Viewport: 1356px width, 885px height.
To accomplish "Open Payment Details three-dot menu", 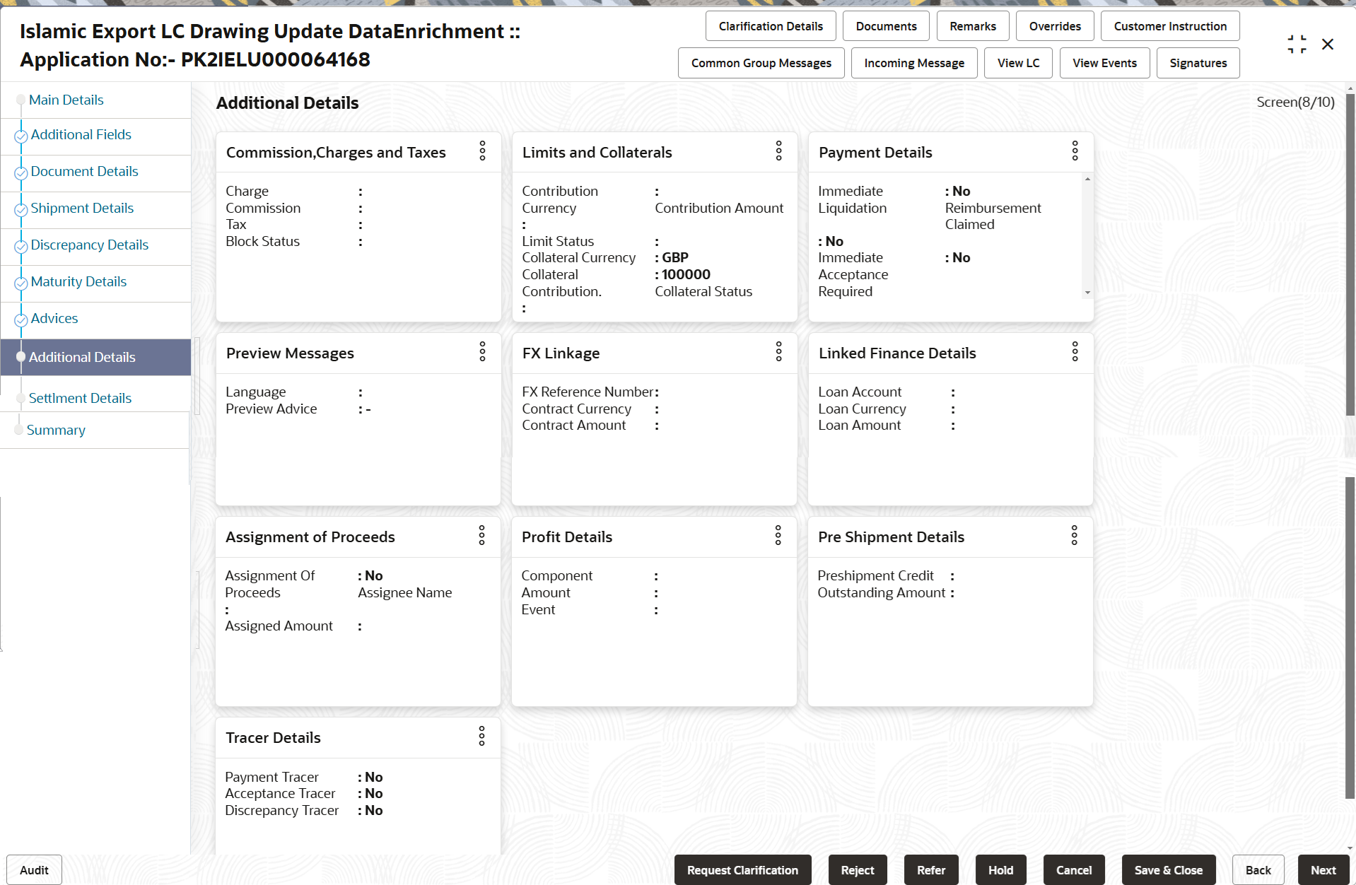I will click(1075, 151).
